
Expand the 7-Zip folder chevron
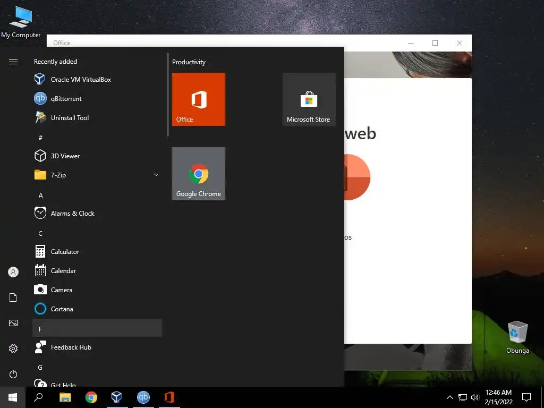[156, 175]
